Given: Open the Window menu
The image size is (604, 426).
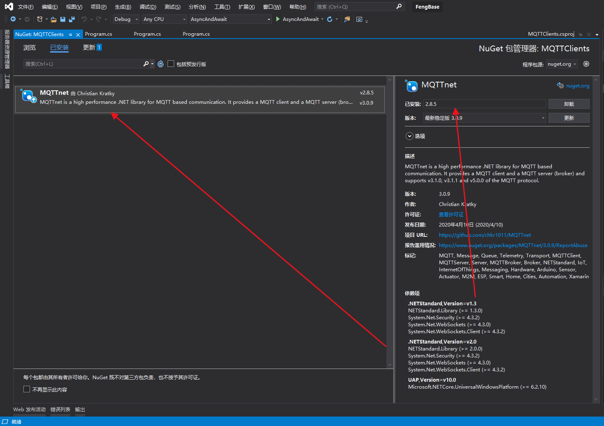Looking at the screenshot, I should point(272,7).
